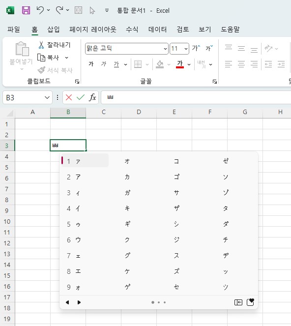Image resolution: width=291 pixels, height=326 pixels.
Task: Click the Redo arrow icon
Action: (59, 10)
